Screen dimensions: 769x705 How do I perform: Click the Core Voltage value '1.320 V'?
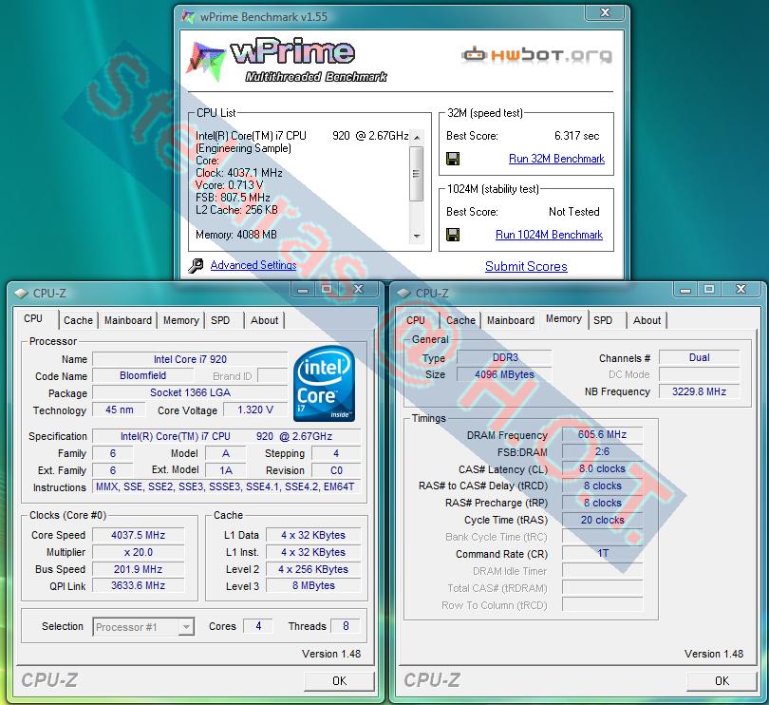point(255,410)
